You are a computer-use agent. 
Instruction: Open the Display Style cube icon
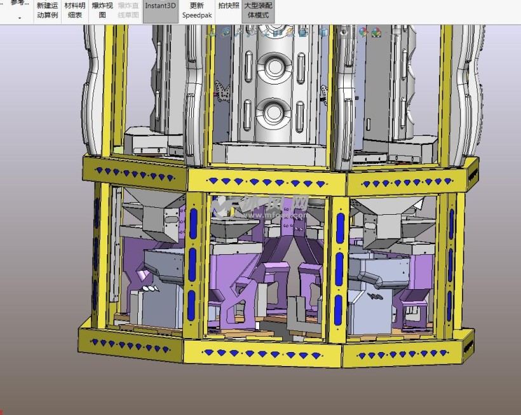[324, 32]
